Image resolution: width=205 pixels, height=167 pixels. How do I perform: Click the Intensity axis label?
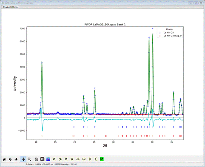point(15,83)
